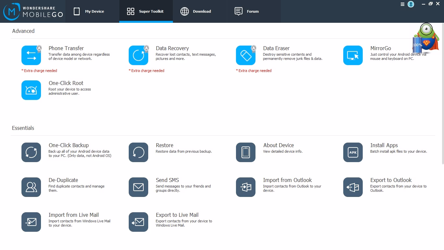Switch to the My Device tab
This screenshot has height=250, width=444.
tap(92, 11)
